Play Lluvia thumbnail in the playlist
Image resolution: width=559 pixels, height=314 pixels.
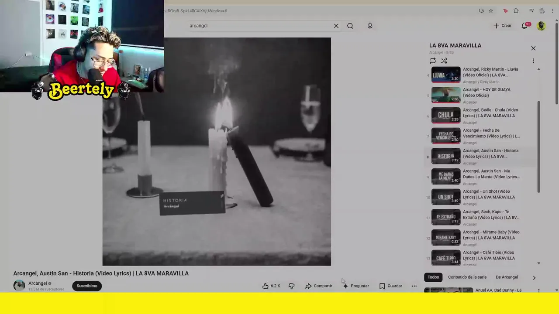[x=446, y=75]
